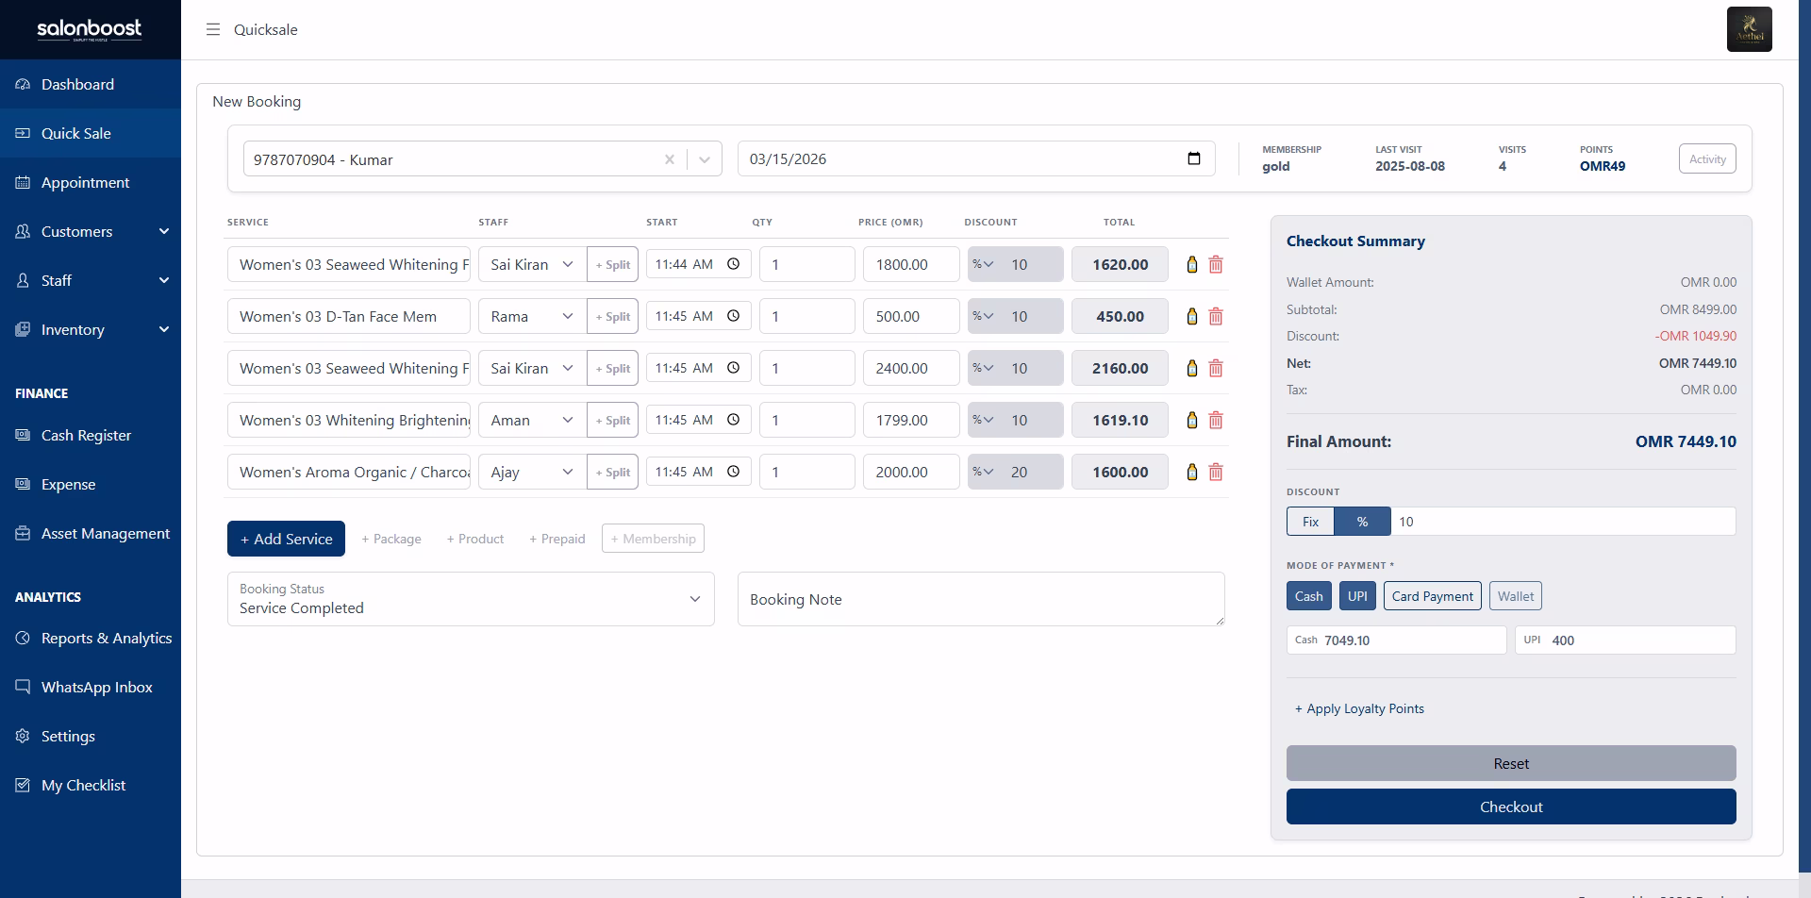Click the product bottle icon for 1620.00 row
1811x898 pixels.
tap(1192, 264)
